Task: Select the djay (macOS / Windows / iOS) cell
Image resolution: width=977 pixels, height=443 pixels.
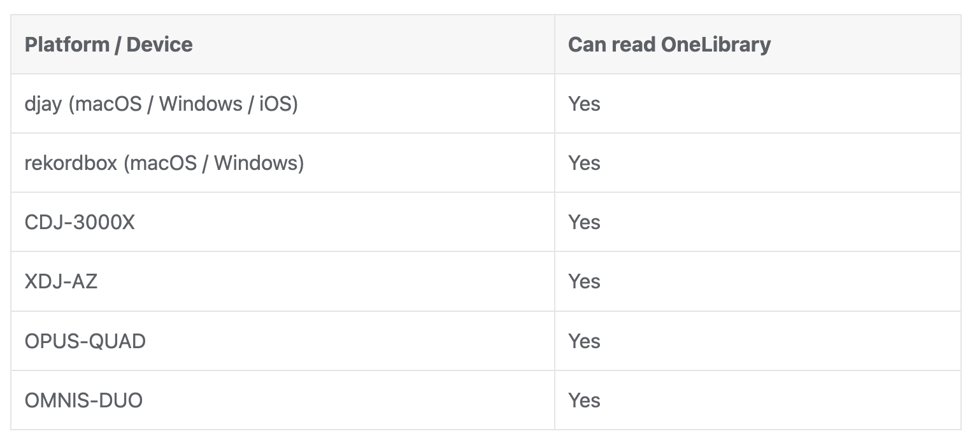Action: click(x=161, y=104)
